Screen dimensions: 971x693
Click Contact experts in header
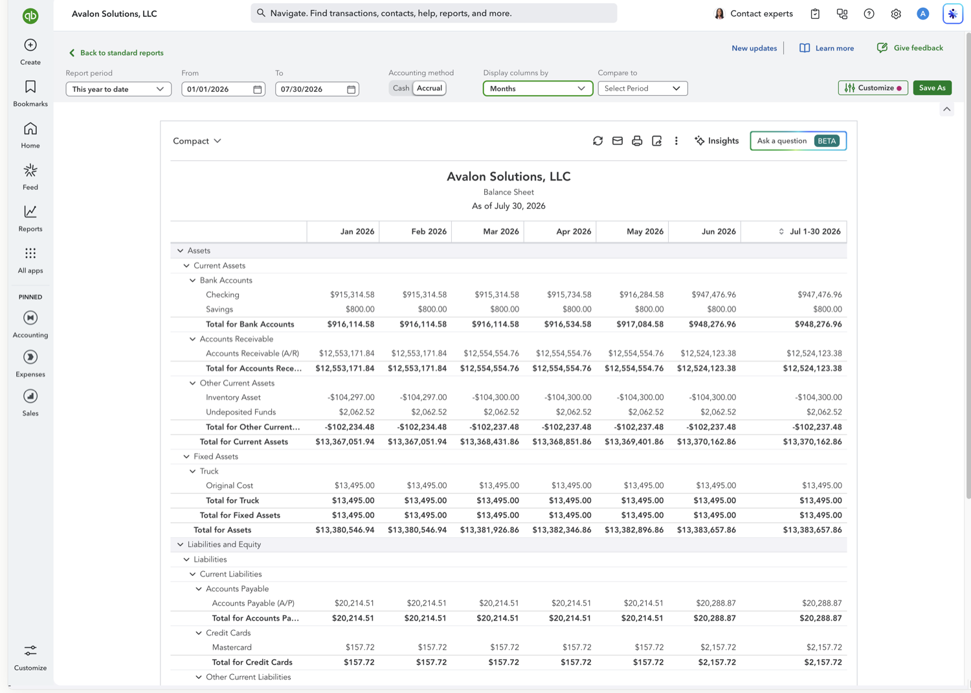[x=753, y=14]
